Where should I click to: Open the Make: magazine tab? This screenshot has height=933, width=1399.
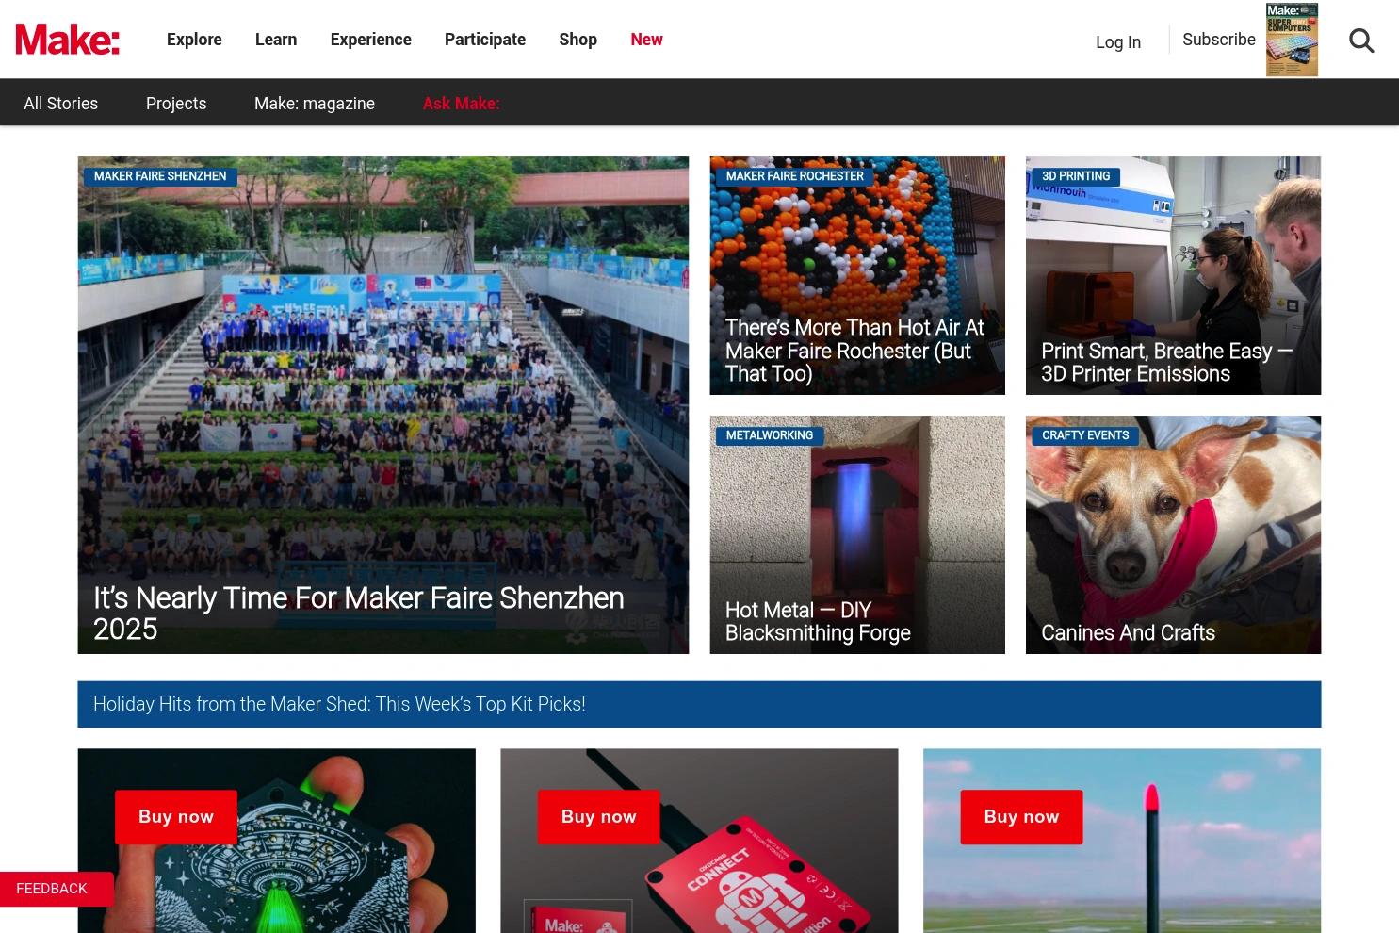coord(315,104)
